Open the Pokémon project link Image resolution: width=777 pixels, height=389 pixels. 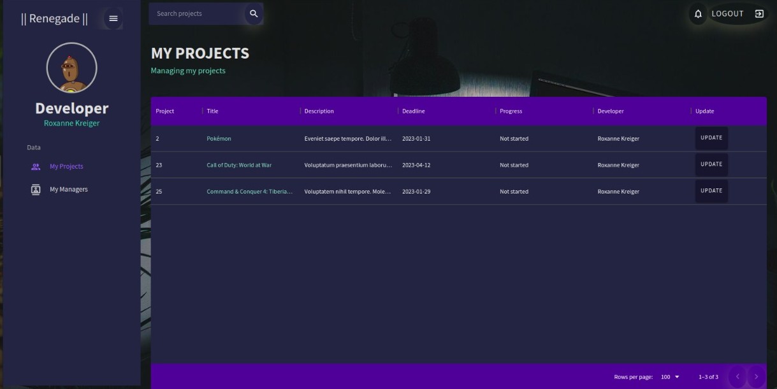(219, 138)
